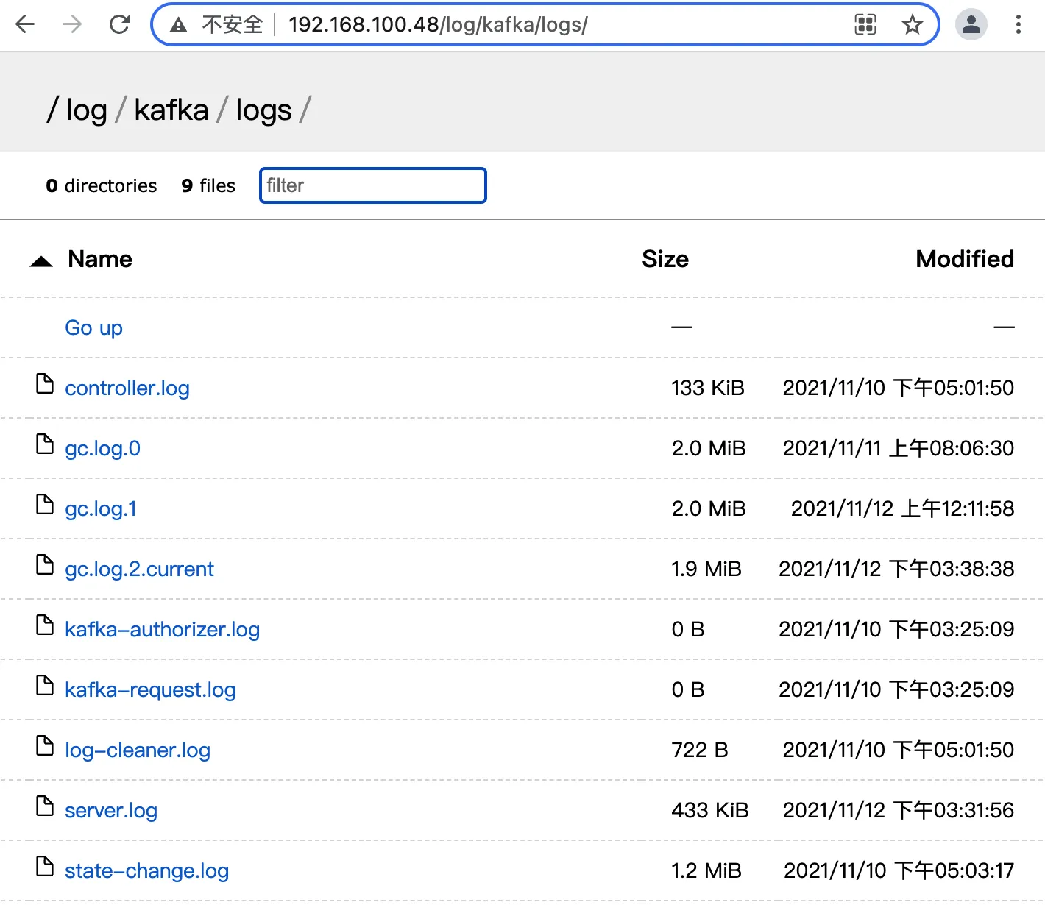This screenshot has height=905, width=1045.
Task: Open the user profile avatar
Action: [971, 25]
